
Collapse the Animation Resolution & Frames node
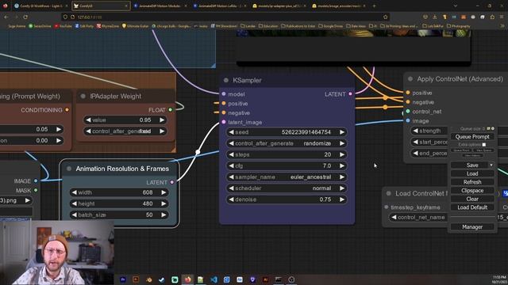(x=69, y=169)
